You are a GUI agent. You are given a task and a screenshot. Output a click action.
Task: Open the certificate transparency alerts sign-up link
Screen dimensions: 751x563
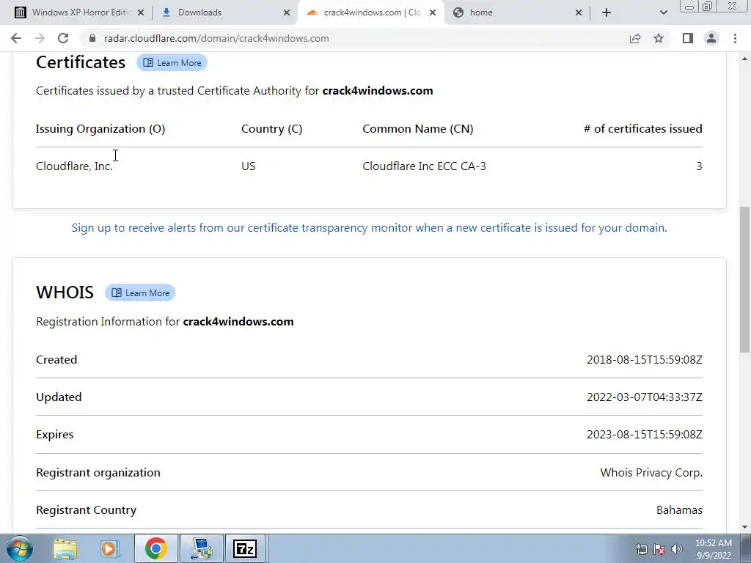[x=369, y=228]
